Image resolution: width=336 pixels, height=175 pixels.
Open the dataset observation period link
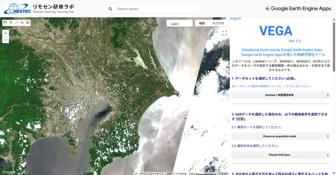[x=272, y=86]
